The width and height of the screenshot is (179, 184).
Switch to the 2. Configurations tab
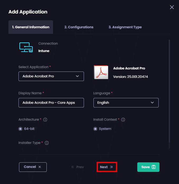coord(79,27)
